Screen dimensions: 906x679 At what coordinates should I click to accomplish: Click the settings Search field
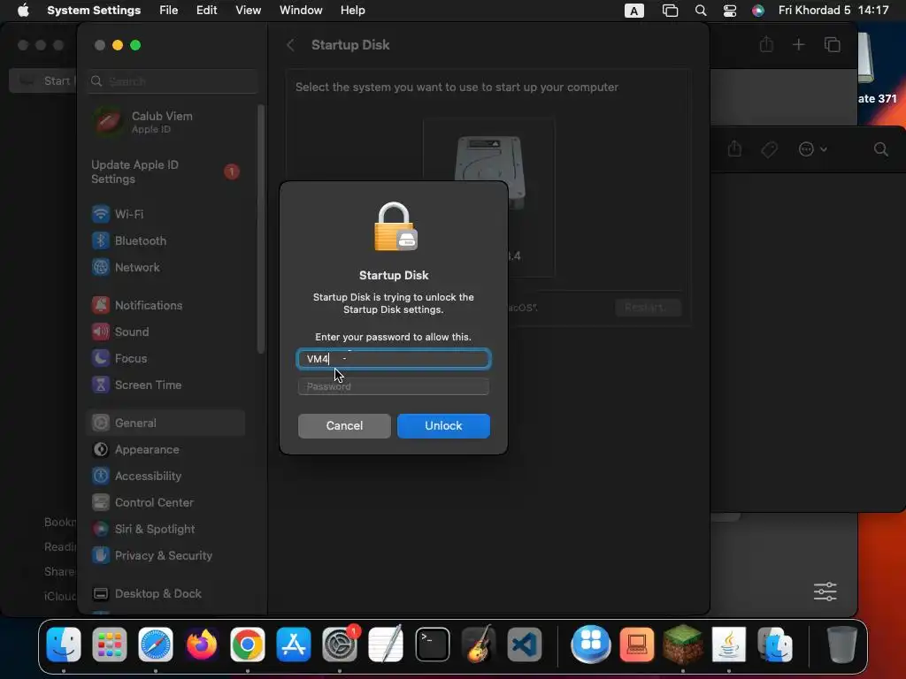(173, 81)
